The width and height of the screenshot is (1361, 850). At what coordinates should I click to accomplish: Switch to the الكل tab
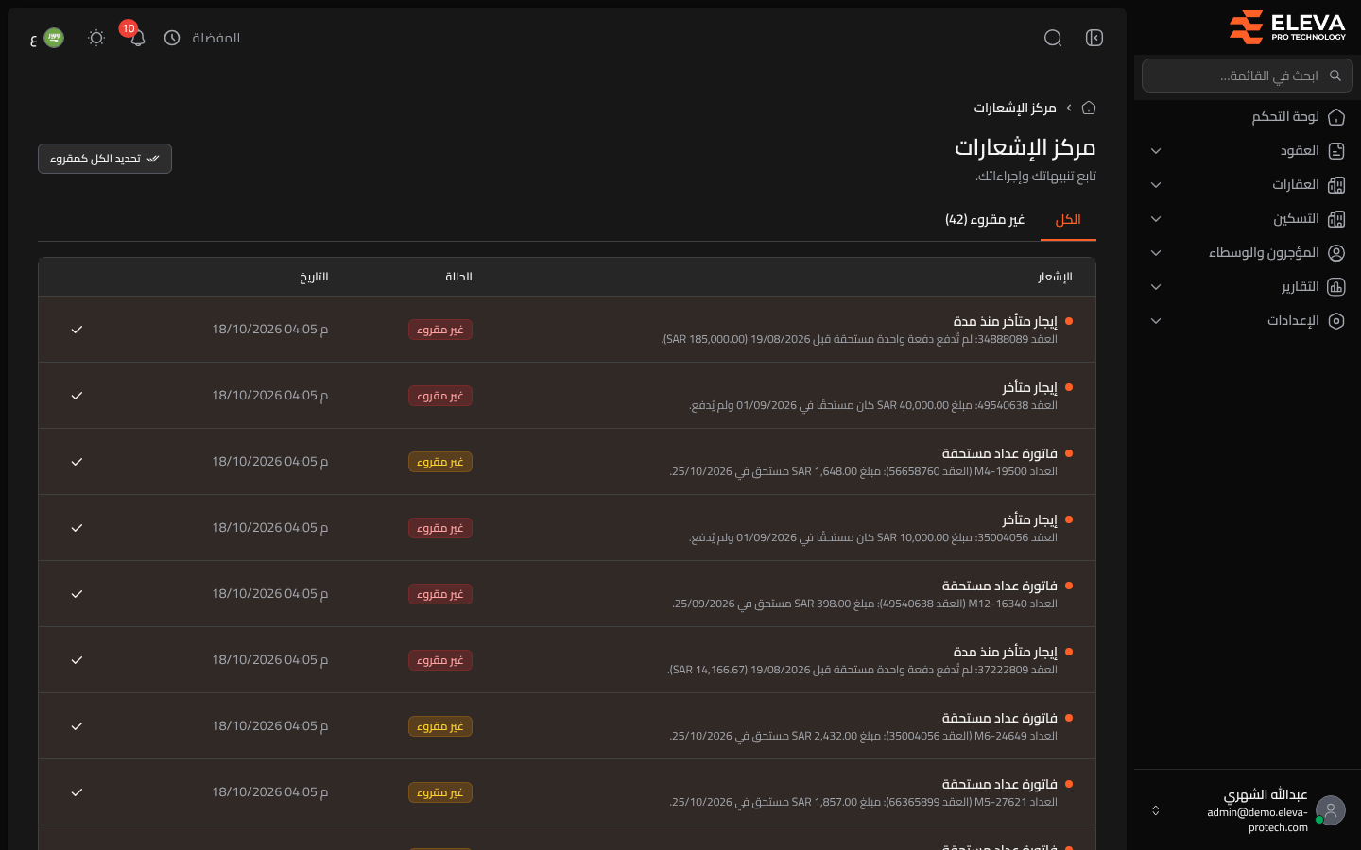click(1068, 220)
